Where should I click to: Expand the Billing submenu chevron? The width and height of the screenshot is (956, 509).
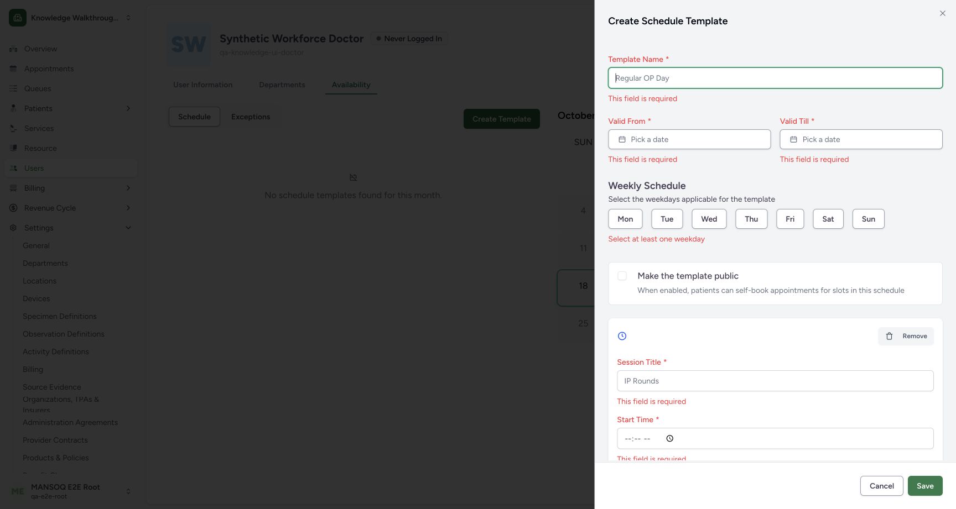pos(128,188)
